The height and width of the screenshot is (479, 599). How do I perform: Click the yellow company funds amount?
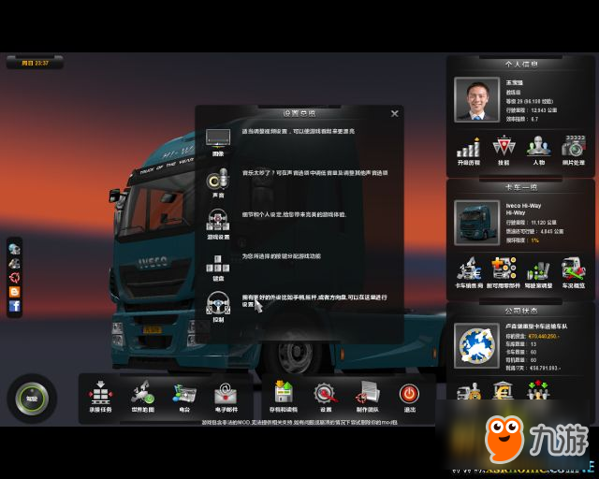[x=544, y=337]
